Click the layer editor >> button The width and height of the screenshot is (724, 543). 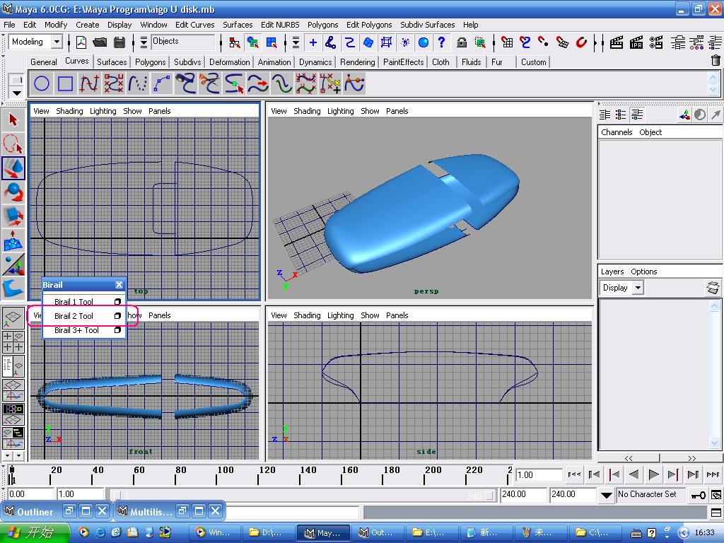tap(691, 458)
